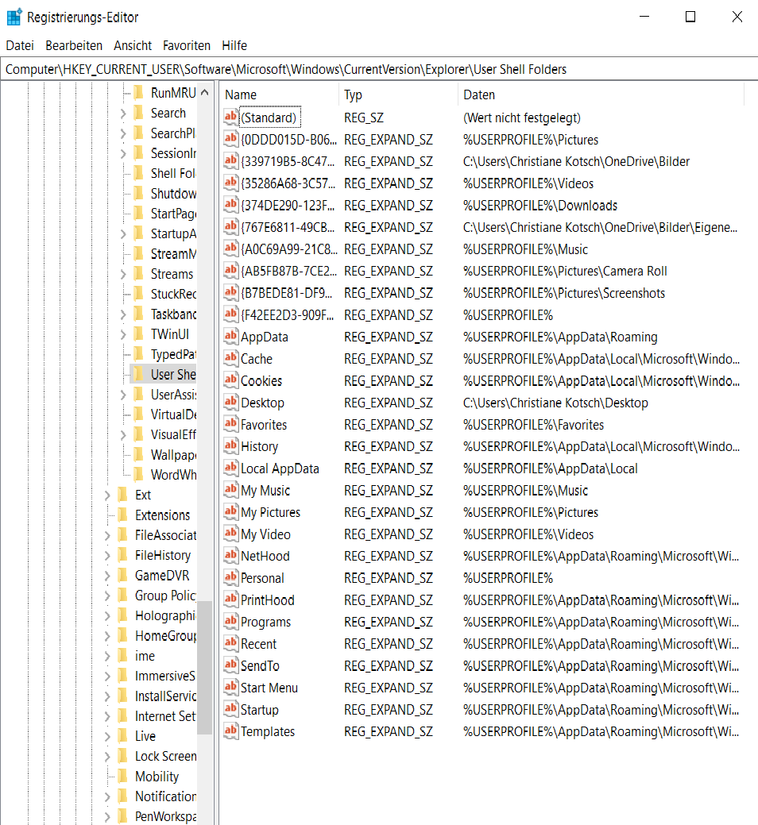Select the FileHistory tree key

pos(163,556)
